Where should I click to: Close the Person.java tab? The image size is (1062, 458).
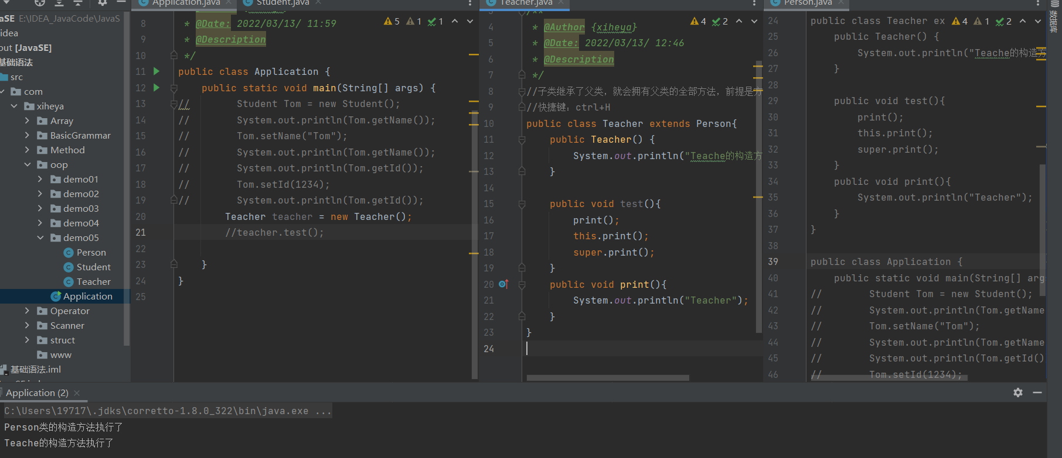842,2
